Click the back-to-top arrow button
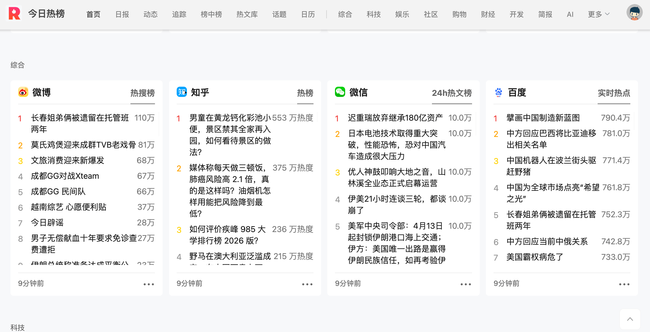The height and width of the screenshot is (332, 650). click(x=630, y=319)
